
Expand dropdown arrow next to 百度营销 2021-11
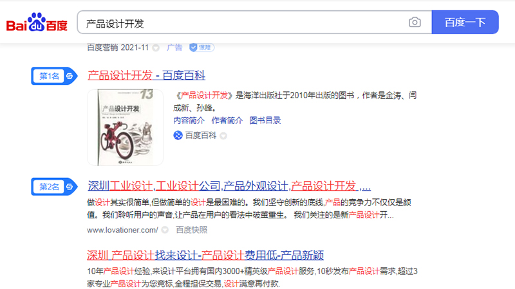[x=156, y=48]
